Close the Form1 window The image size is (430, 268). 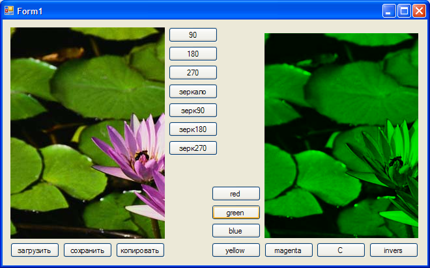pyautogui.click(x=420, y=11)
